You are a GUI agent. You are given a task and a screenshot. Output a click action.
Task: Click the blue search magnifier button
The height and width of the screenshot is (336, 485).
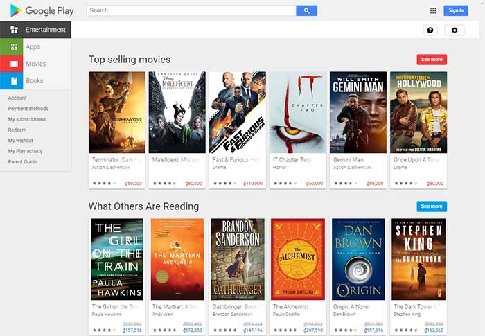pyautogui.click(x=306, y=10)
